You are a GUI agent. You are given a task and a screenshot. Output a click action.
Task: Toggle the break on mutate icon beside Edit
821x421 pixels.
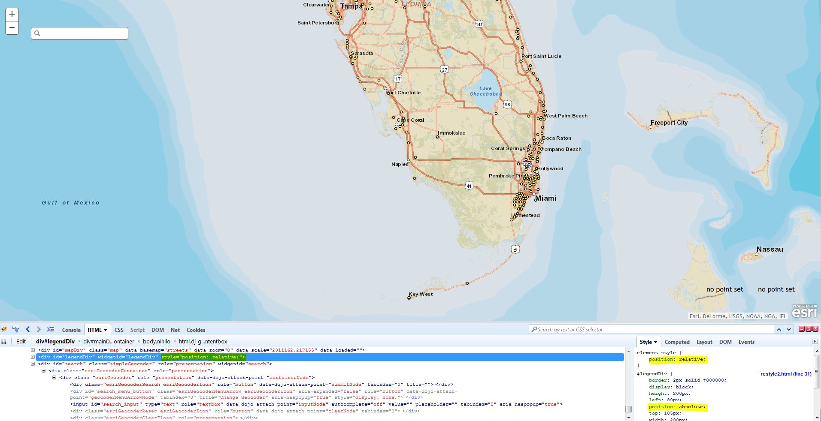pyautogui.click(x=4, y=342)
